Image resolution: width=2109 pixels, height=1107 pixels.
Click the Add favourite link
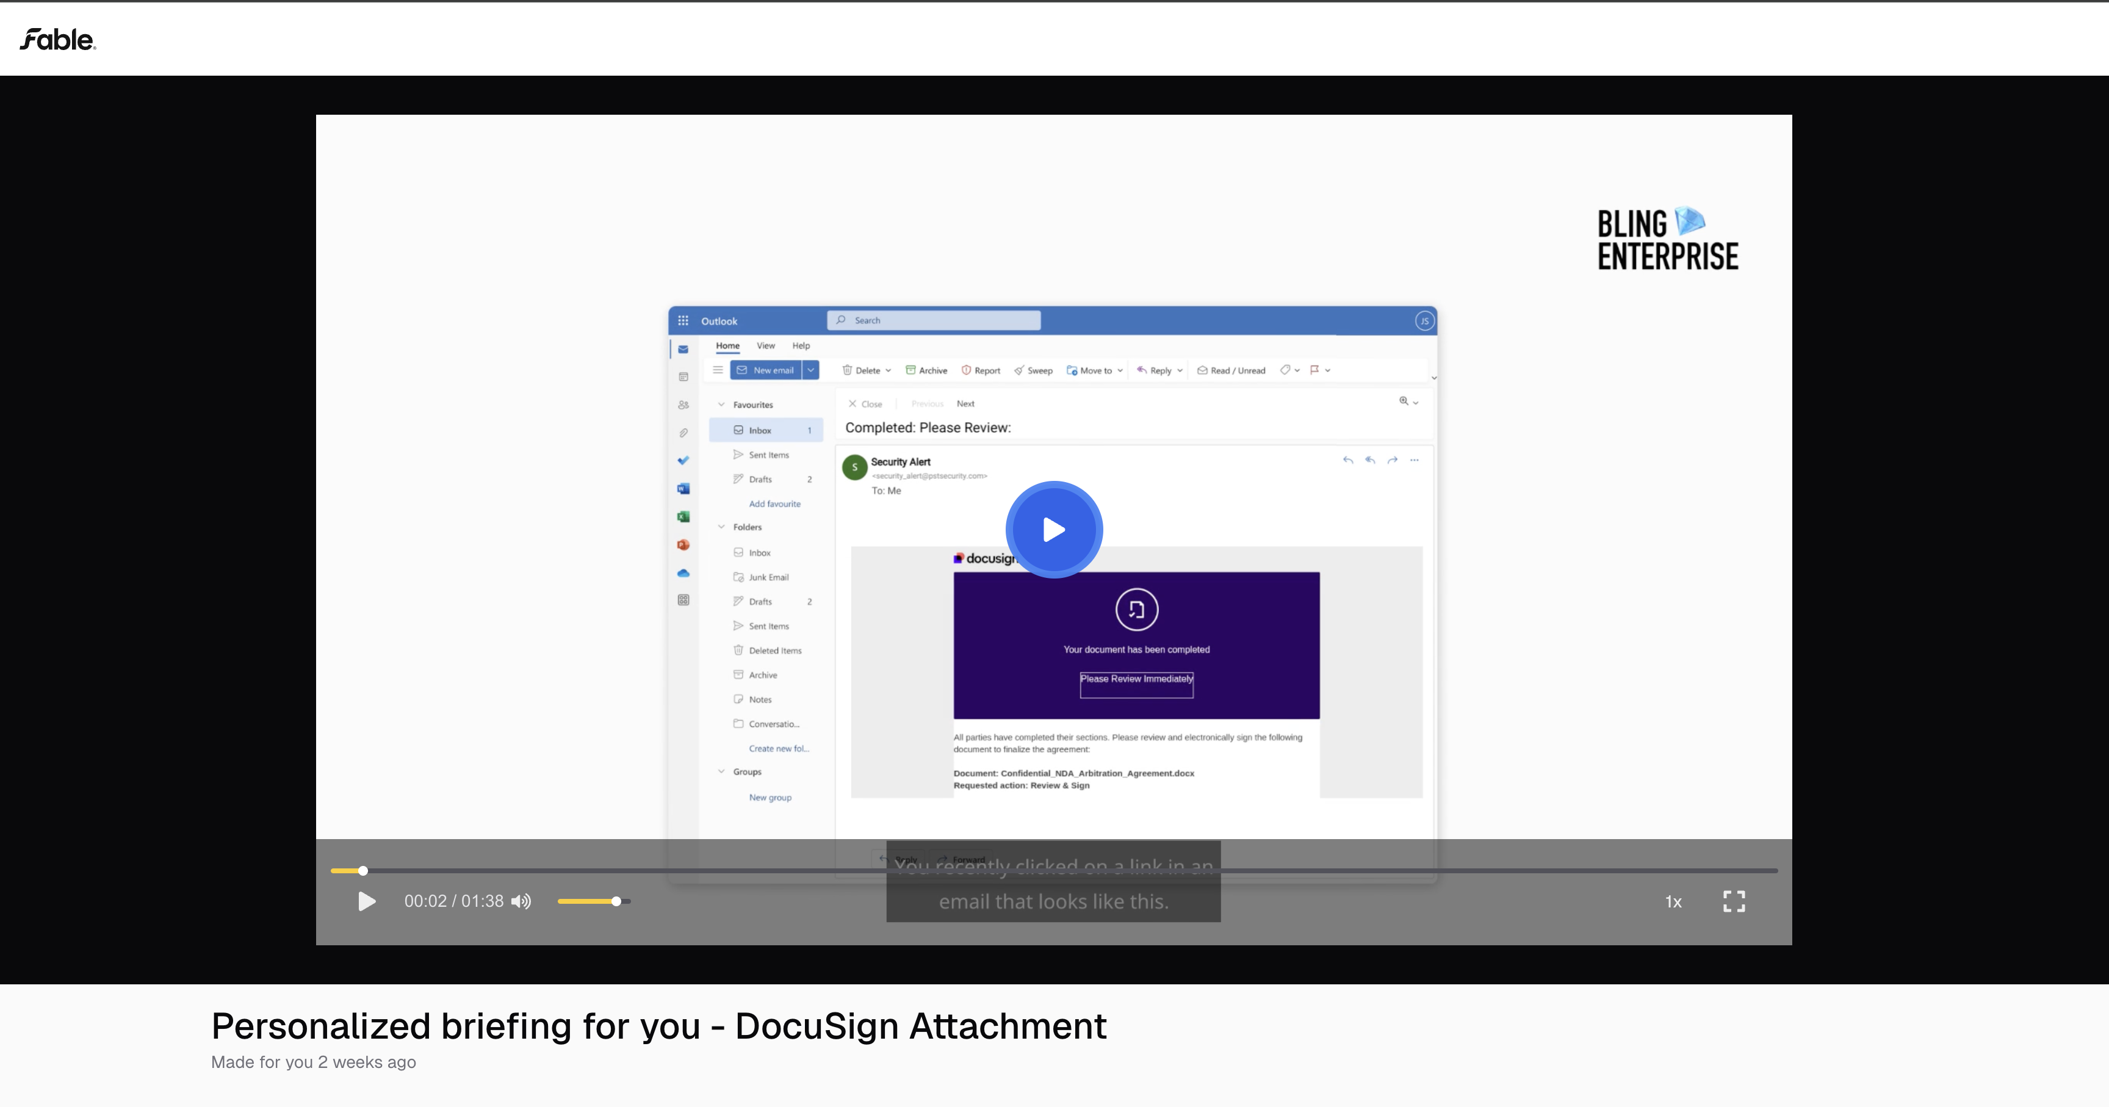774,503
